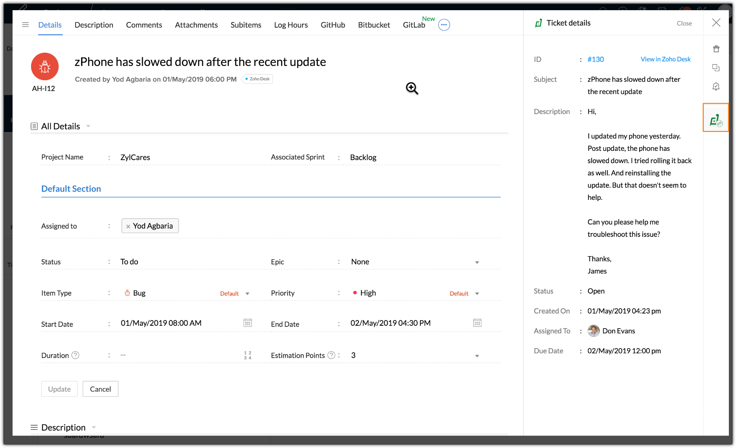Expand the All Details section chevron

point(88,126)
